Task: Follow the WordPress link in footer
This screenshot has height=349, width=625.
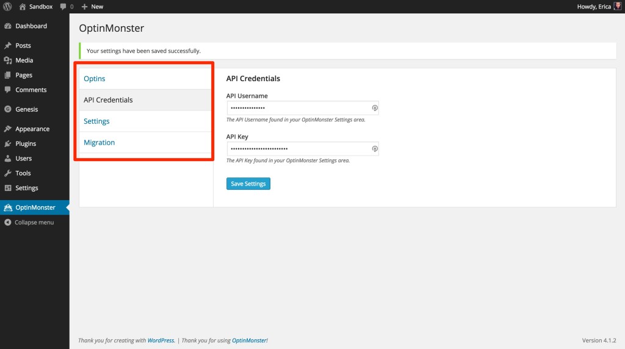Action: coord(161,340)
